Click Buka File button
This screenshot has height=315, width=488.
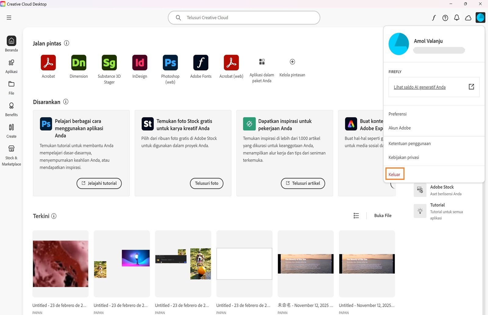point(383,216)
